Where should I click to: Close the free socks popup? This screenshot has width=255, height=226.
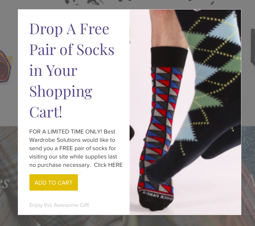(x=235, y=16)
